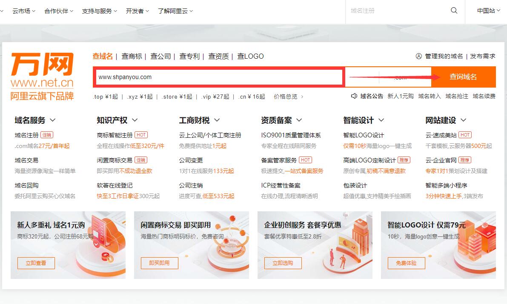
Task: Click the arrow after 价格总览
Action: (x=302, y=97)
